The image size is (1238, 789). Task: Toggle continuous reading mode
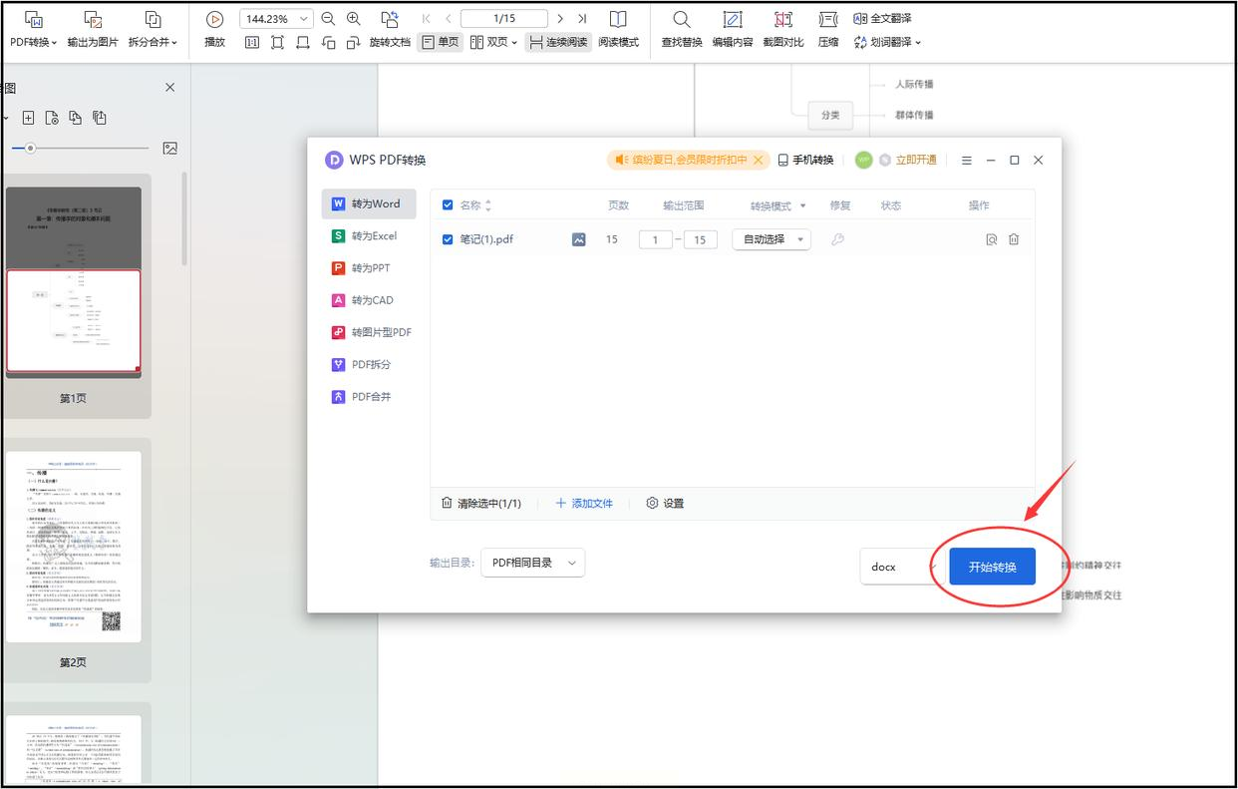click(x=558, y=43)
